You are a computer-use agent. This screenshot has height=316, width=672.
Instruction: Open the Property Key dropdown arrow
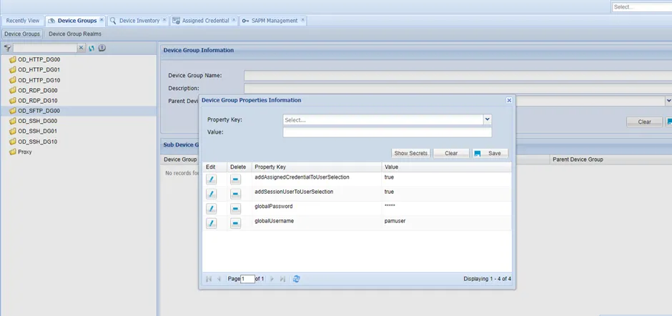[488, 119]
